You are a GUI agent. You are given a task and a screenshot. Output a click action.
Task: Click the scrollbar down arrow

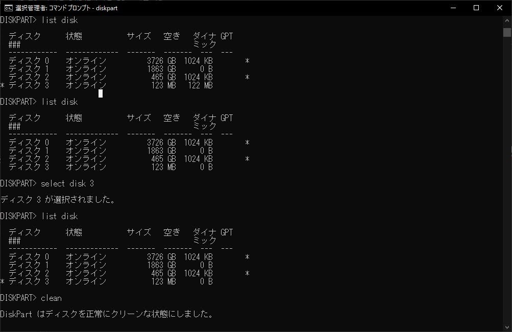(507, 327)
